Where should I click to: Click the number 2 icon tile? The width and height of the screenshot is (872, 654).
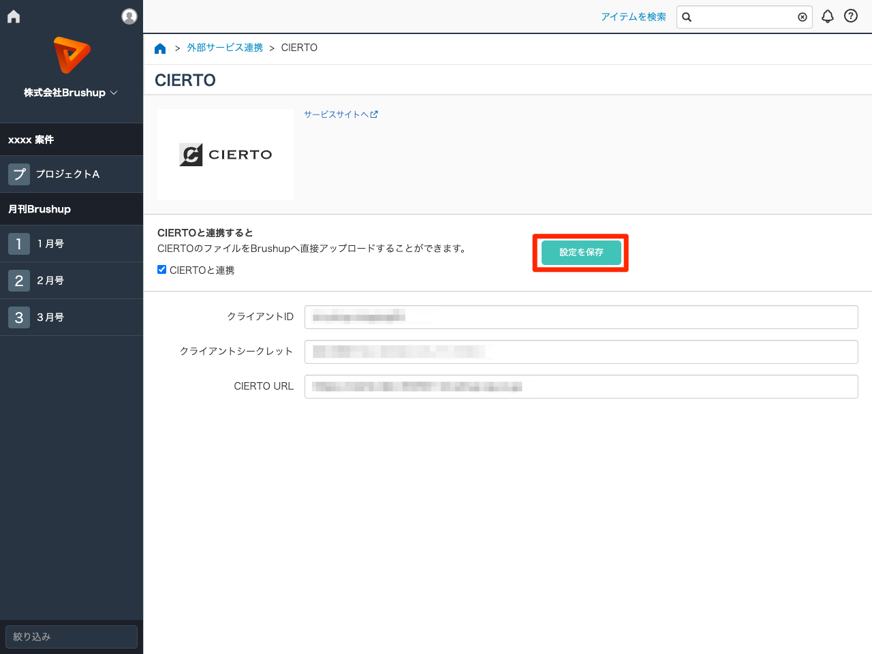[19, 281]
